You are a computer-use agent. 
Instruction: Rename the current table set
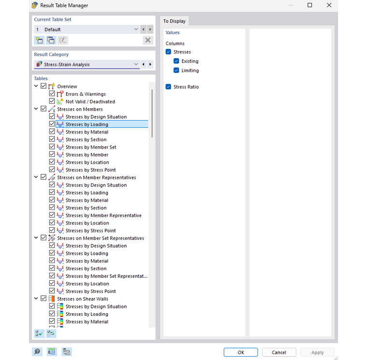coord(63,40)
